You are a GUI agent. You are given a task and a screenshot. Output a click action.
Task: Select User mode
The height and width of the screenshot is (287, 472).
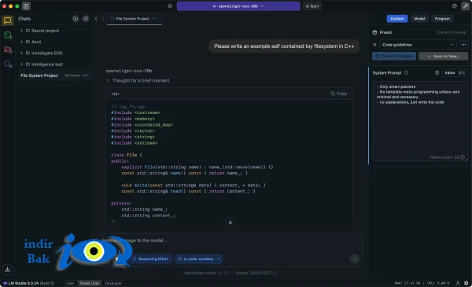[x=70, y=283]
